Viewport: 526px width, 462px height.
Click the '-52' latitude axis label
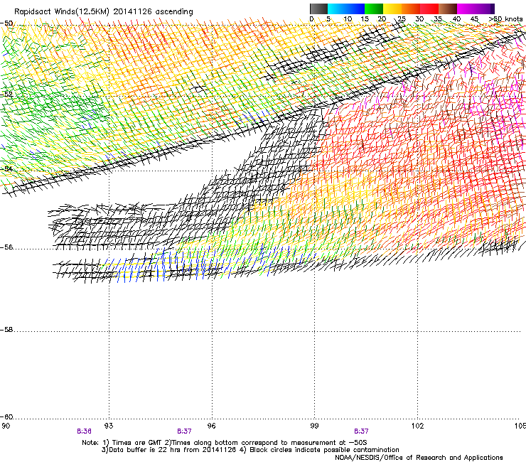coord(6,95)
